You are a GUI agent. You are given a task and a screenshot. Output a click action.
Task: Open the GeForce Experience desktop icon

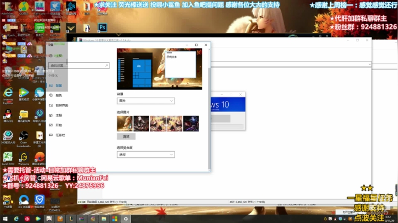[55, 31]
